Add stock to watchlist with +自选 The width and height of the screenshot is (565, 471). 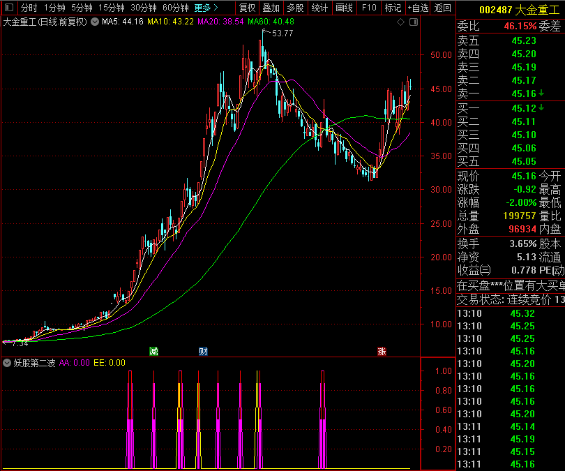(418, 8)
